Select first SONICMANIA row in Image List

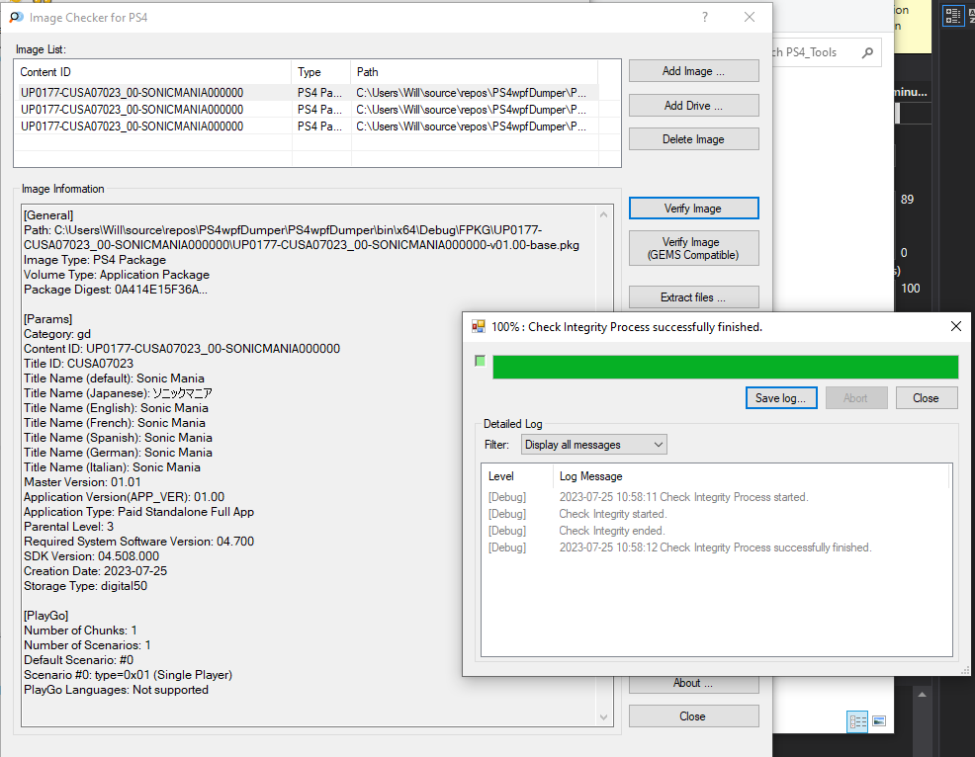[306, 93]
